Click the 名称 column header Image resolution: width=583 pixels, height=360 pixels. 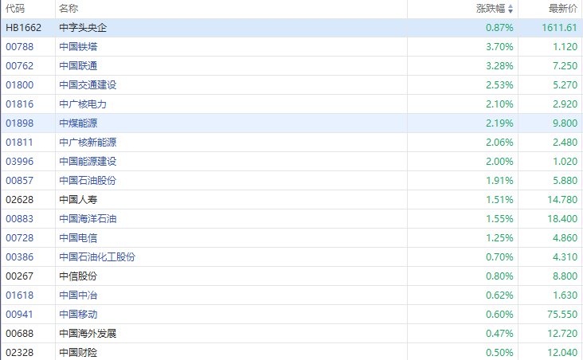click(x=68, y=9)
